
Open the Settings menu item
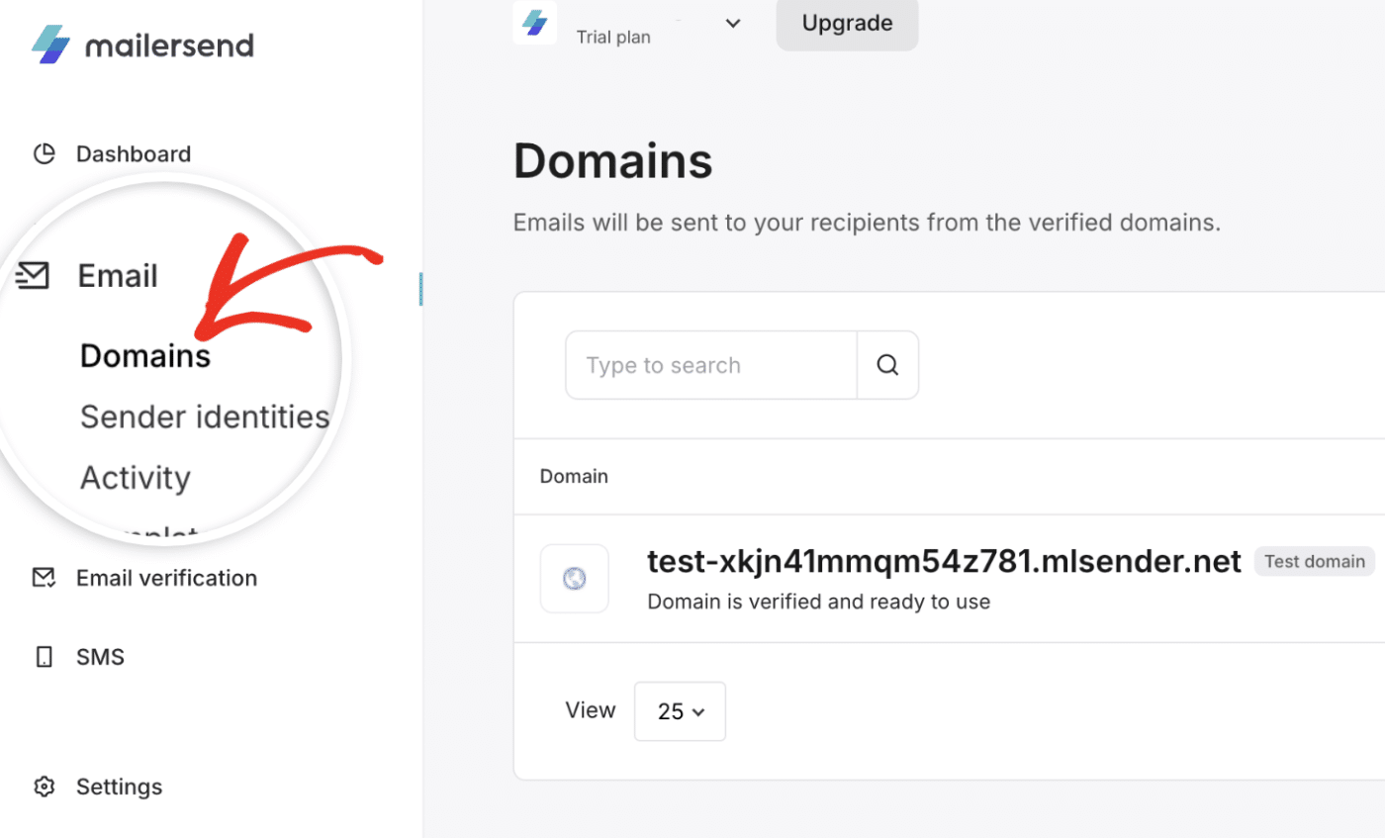(119, 787)
